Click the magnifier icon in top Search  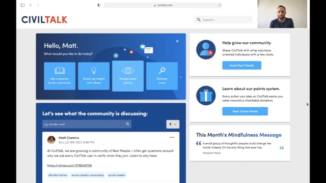point(199,20)
